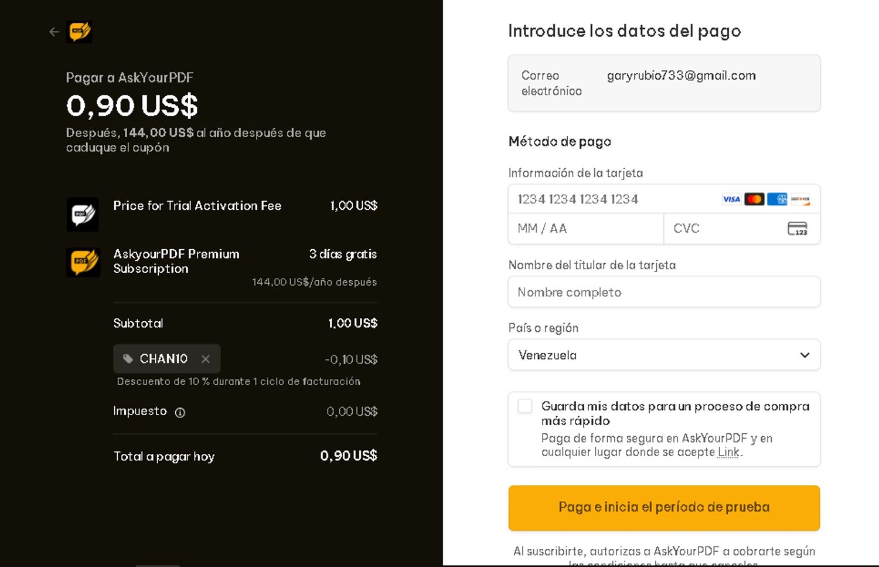Open the Link hyperlink
Image resolution: width=879 pixels, height=567 pixels.
pos(728,452)
